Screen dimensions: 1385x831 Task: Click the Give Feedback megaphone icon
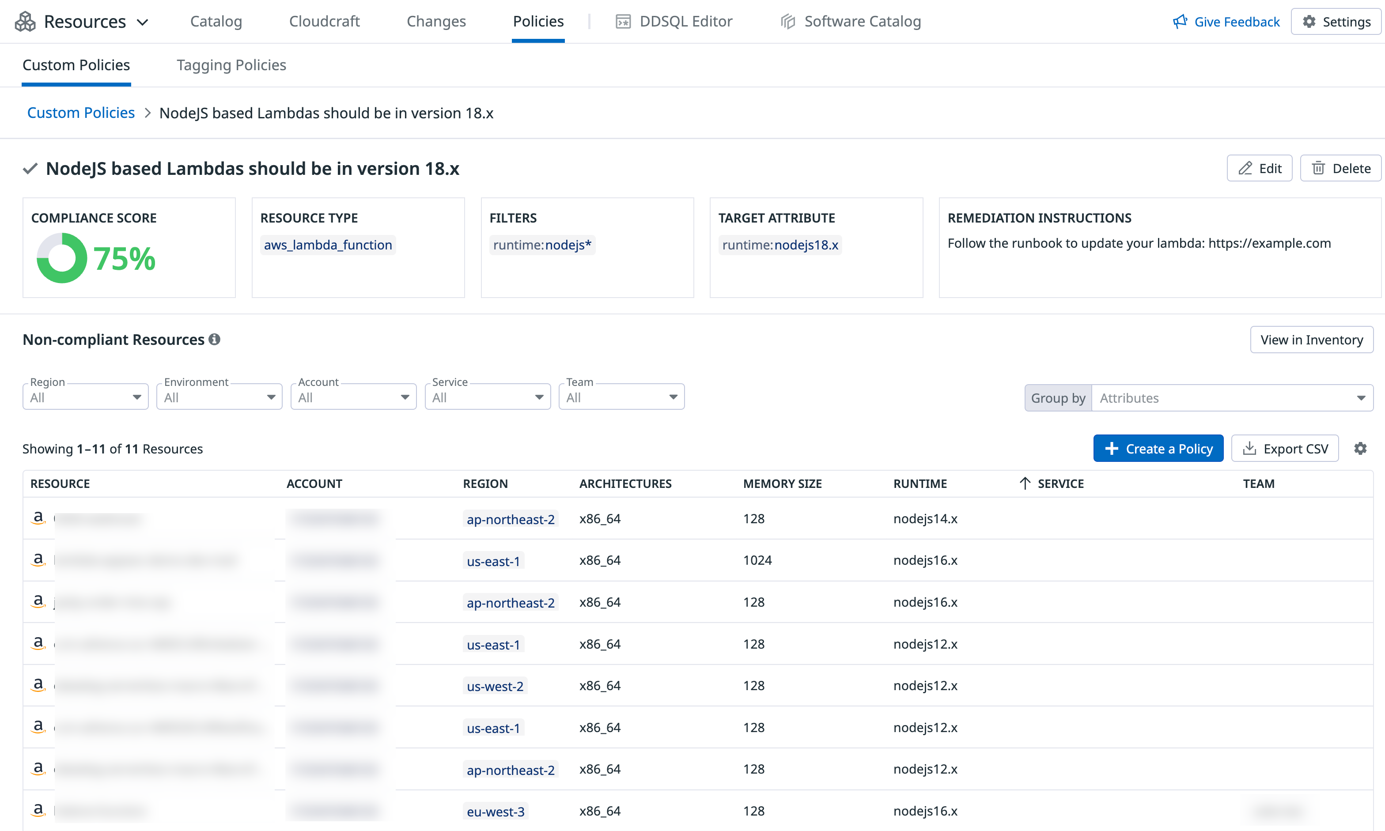1180,22
